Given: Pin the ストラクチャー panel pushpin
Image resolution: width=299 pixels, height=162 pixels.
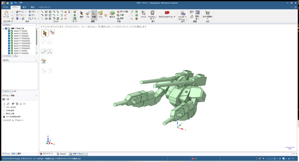Looking at the screenshot, I should point(36,25).
